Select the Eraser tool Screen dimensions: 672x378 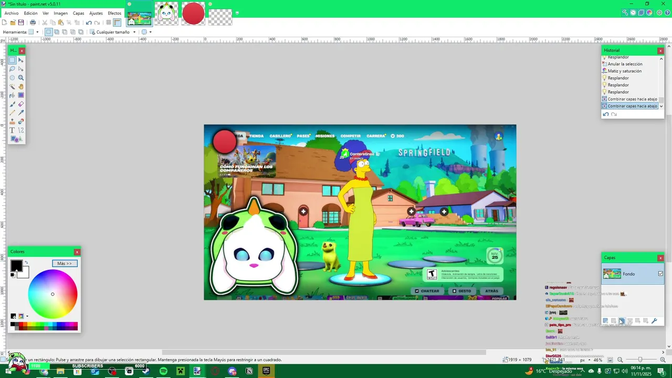21,104
